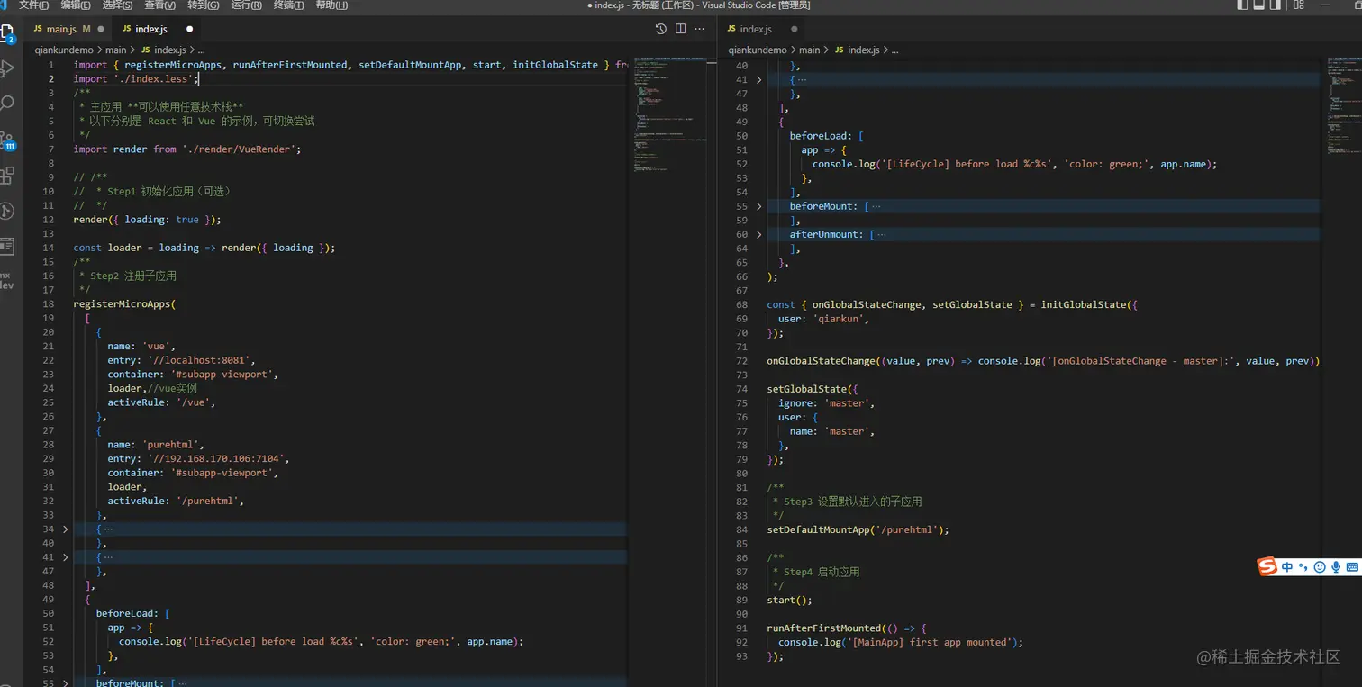Open the nx dev activity bar item

(6, 280)
